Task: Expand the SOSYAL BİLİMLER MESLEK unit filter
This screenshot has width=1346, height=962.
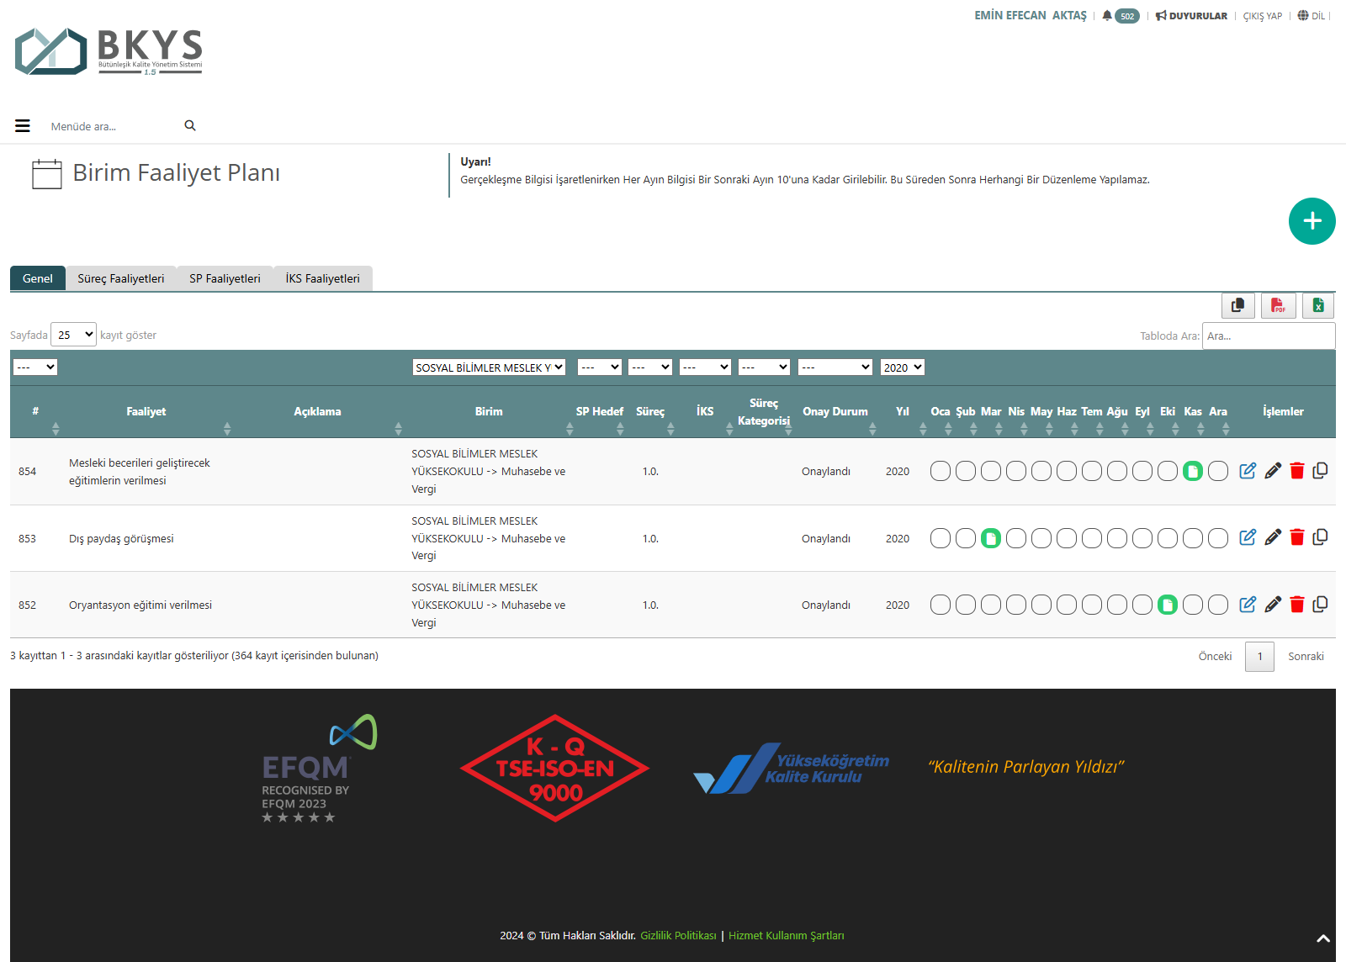Action: tap(489, 367)
